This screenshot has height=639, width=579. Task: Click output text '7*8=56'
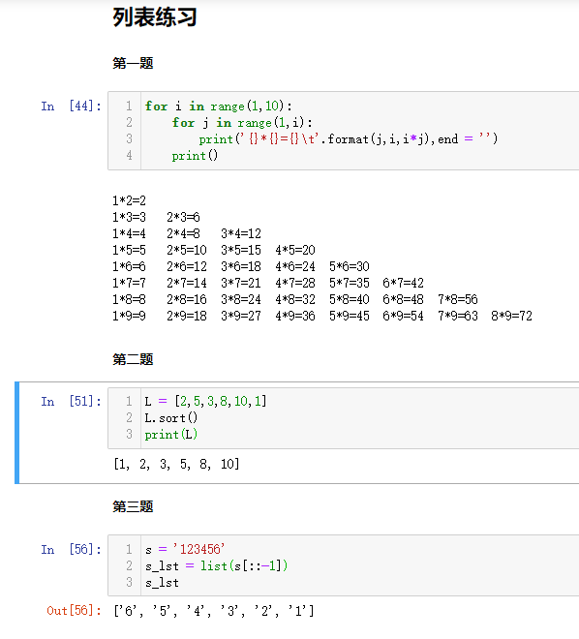(458, 299)
